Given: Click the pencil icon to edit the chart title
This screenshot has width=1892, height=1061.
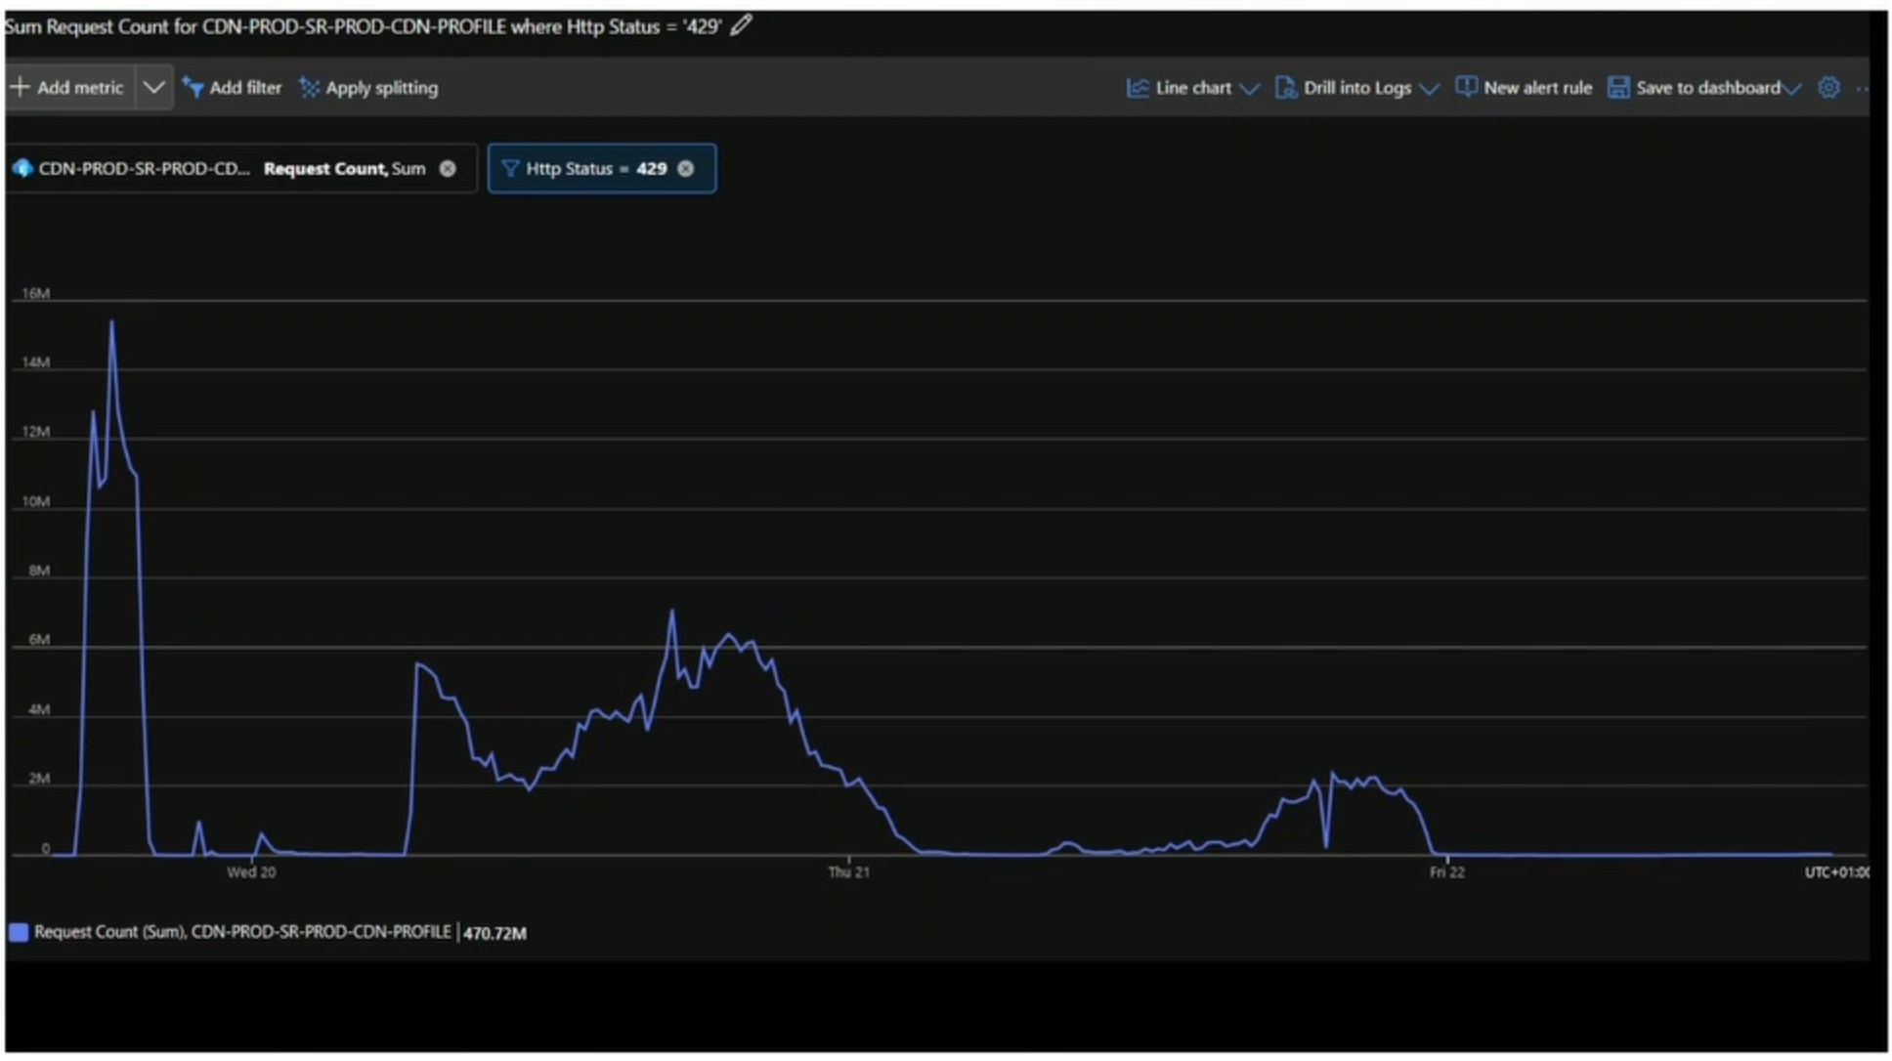Looking at the screenshot, I should tap(742, 25).
